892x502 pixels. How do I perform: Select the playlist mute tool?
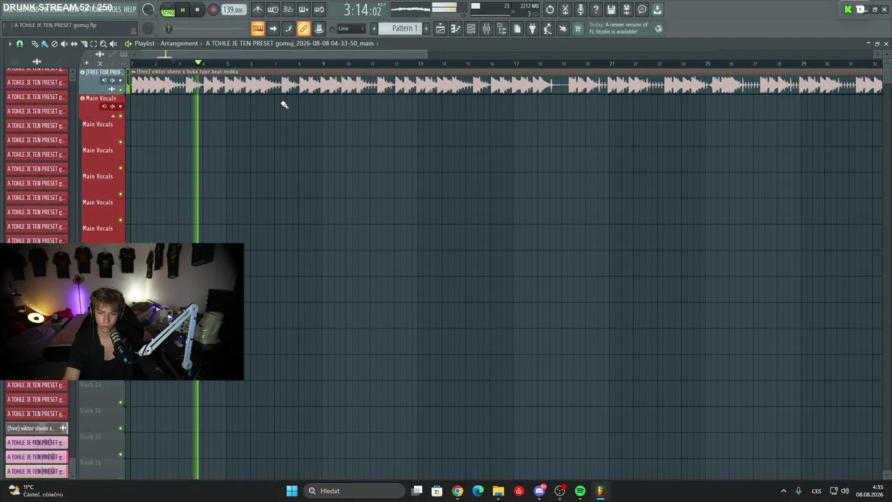(64, 44)
